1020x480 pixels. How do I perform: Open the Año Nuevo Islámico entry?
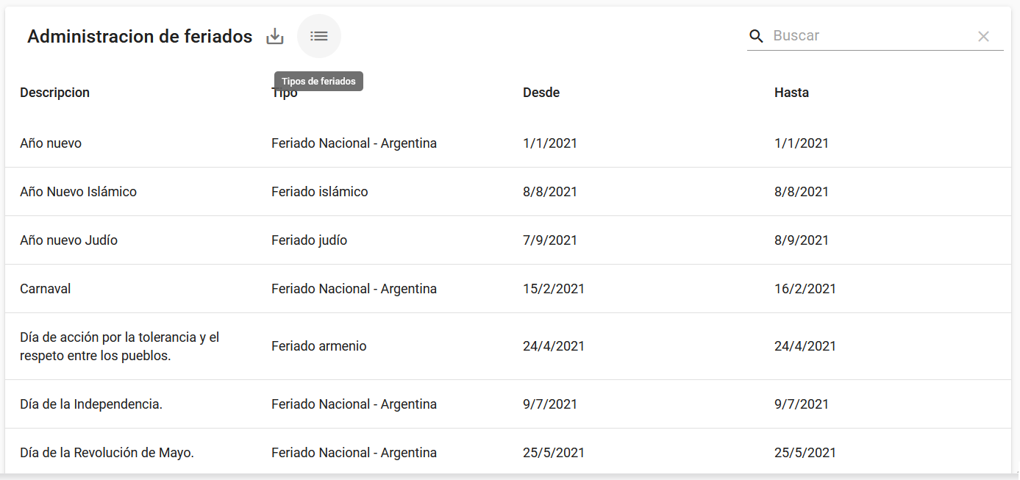point(78,192)
